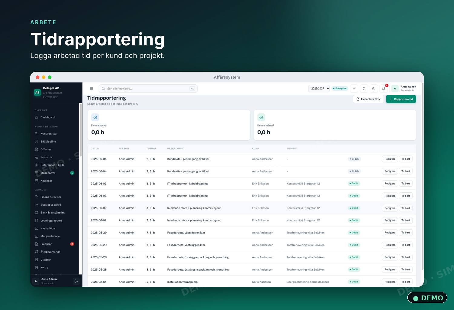Toggle the hamburger sidebar menu icon
The image size is (454, 310).
coord(91,89)
